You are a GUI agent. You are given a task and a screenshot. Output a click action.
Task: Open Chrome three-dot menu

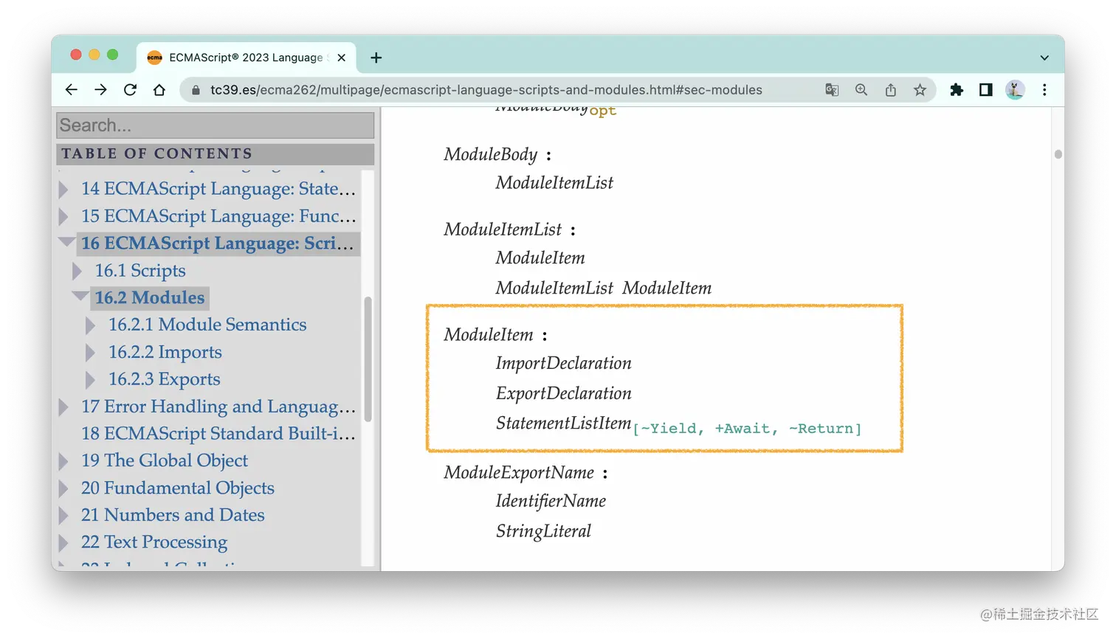[1044, 90]
